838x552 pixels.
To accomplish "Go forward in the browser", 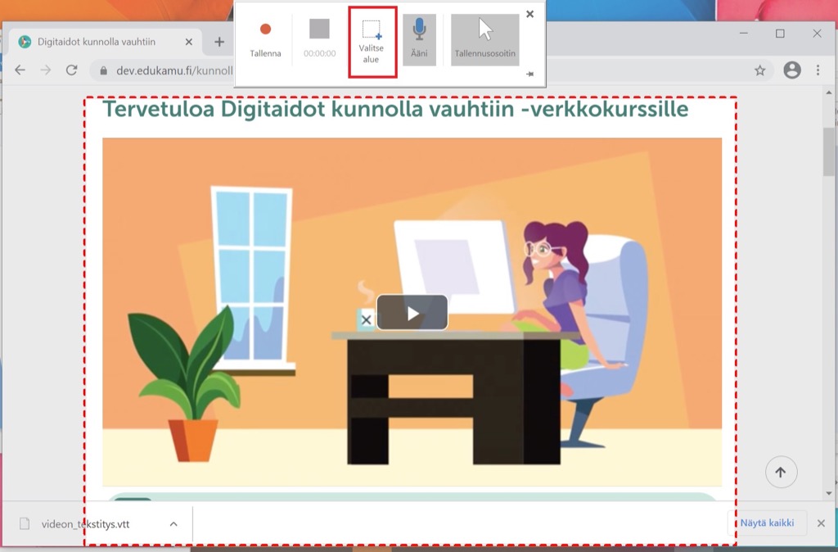I will pos(46,70).
